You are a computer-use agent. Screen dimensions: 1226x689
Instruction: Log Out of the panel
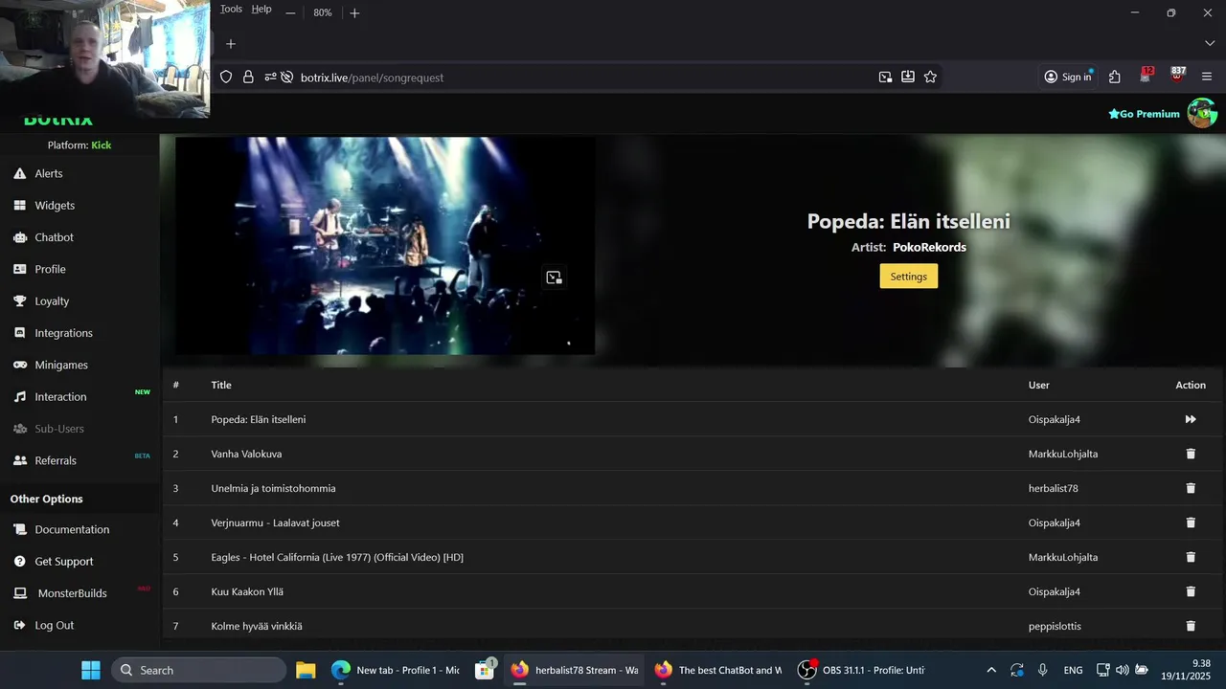pos(54,625)
